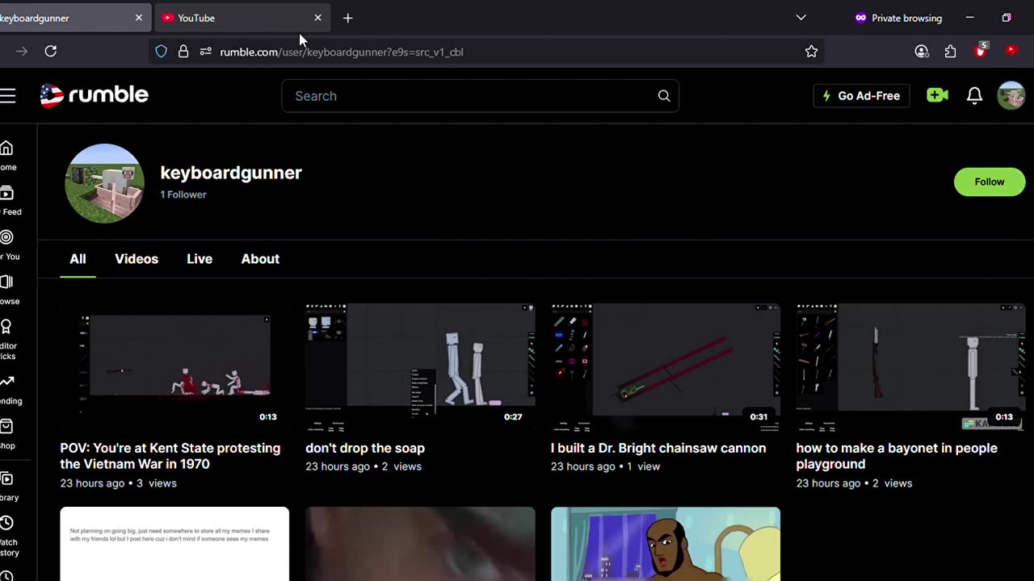
Task: Open Editor Picks in the sidebar
Action: [7, 340]
